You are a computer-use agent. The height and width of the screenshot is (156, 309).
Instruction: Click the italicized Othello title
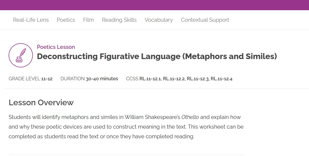pyautogui.click(x=190, y=117)
